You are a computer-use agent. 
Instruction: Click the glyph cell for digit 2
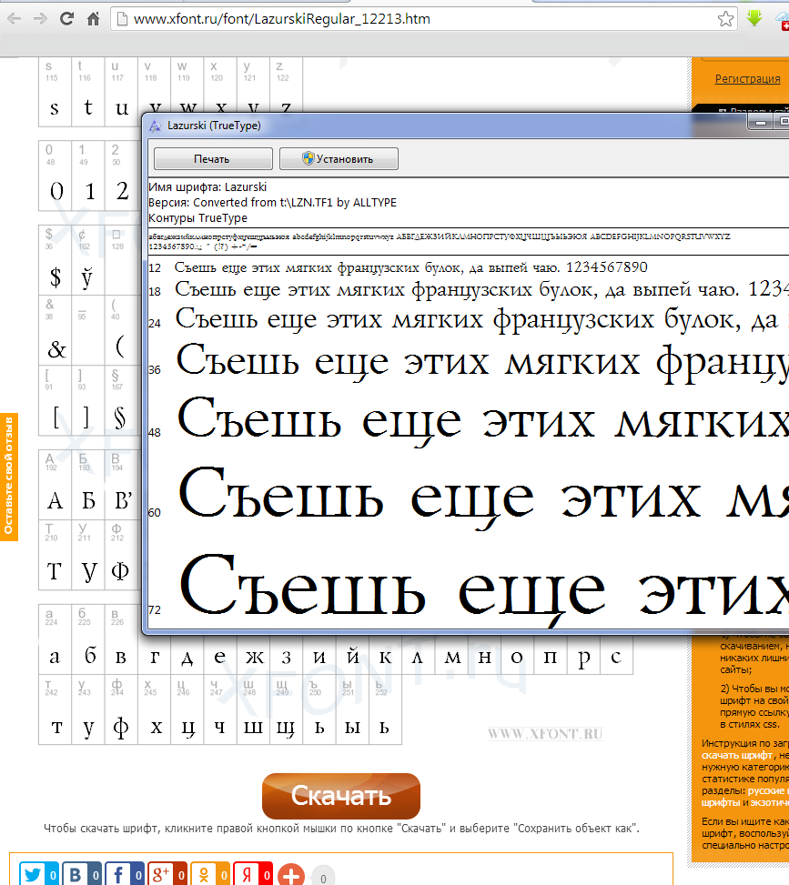click(x=121, y=176)
